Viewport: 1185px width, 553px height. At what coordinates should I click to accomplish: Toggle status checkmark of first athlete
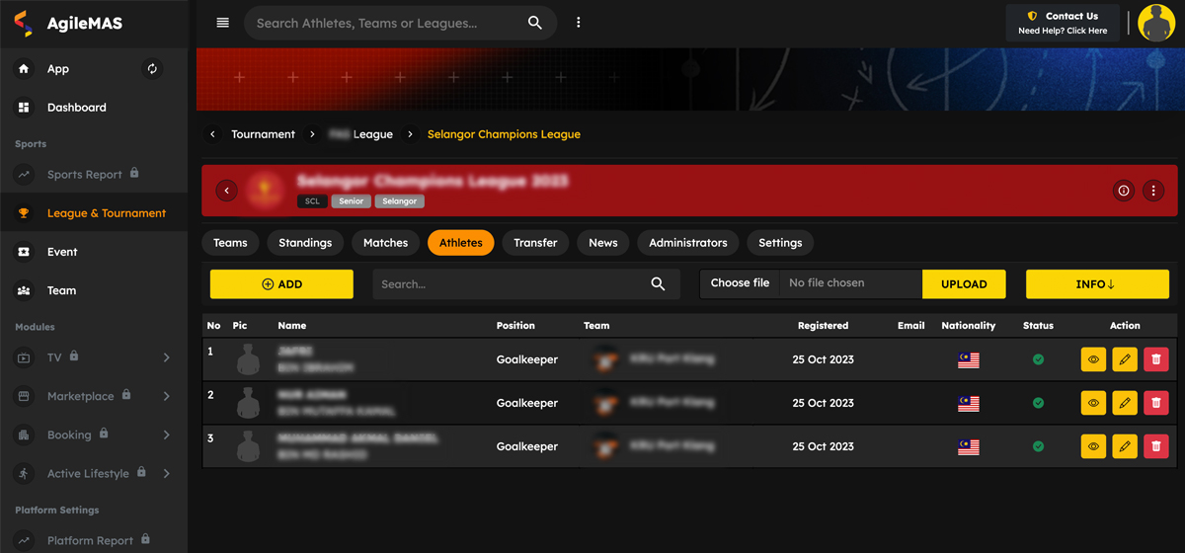tap(1038, 360)
